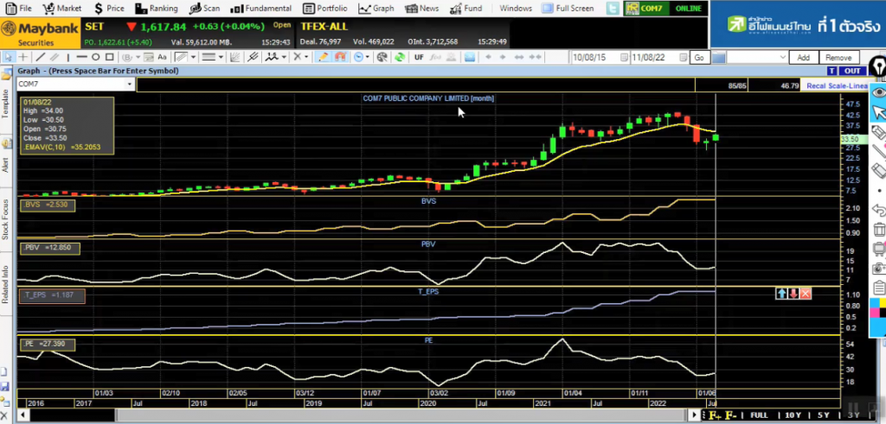Move T_EPS panel up with blue arrow
The image size is (886, 424).
coord(781,294)
